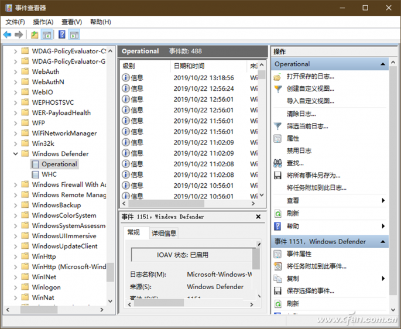The image size is (401, 329).
Task: Click Filter current log (筛选当前日志)
Action: pyautogui.click(x=307, y=126)
